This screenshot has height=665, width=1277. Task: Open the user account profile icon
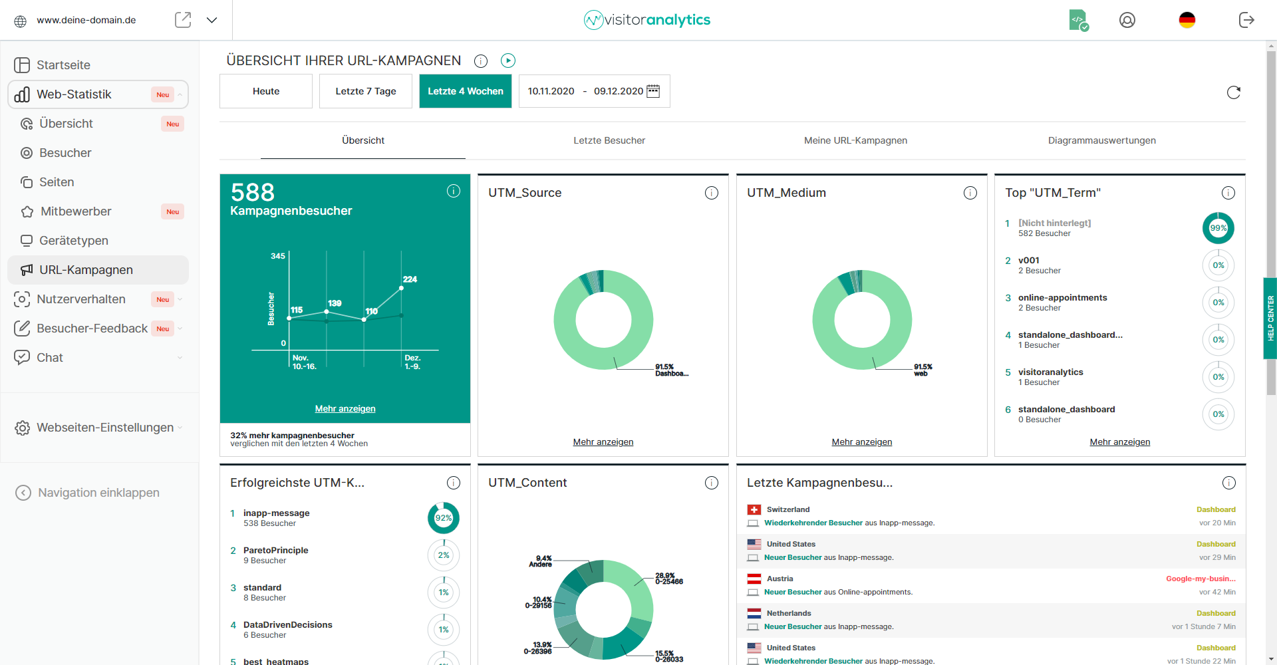[x=1127, y=20]
